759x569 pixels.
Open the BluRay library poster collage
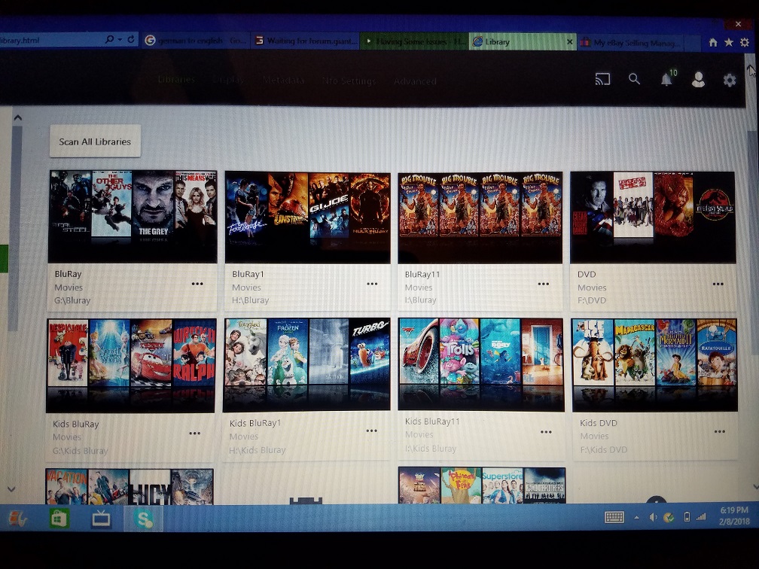click(133, 216)
